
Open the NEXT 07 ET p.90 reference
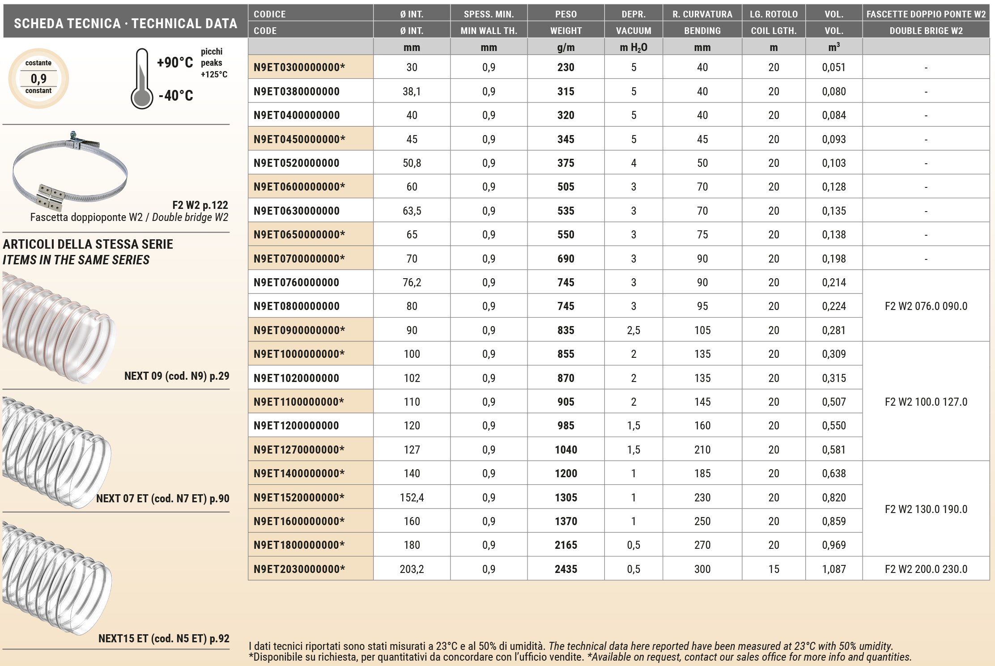(162, 498)
